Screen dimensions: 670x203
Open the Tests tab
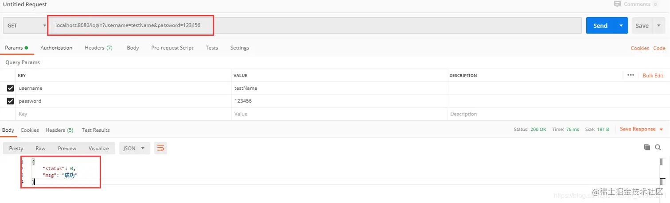point(212,48)
